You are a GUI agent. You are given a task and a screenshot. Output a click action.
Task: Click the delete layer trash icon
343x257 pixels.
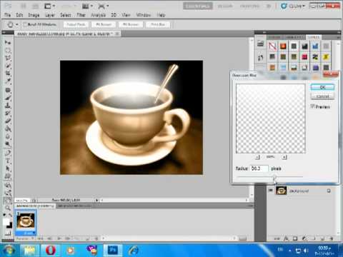(x=332, y=238)
